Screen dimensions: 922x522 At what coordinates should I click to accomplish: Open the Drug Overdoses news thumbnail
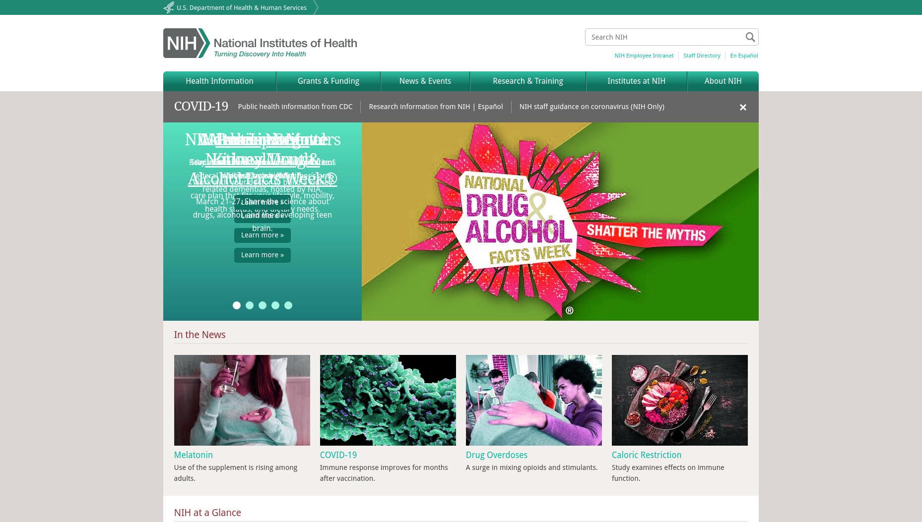pos(534,400)
